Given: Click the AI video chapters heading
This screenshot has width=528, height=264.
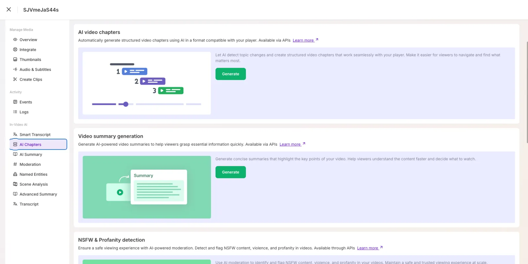Looking at the screenshot, I should (x=99, y=32).
